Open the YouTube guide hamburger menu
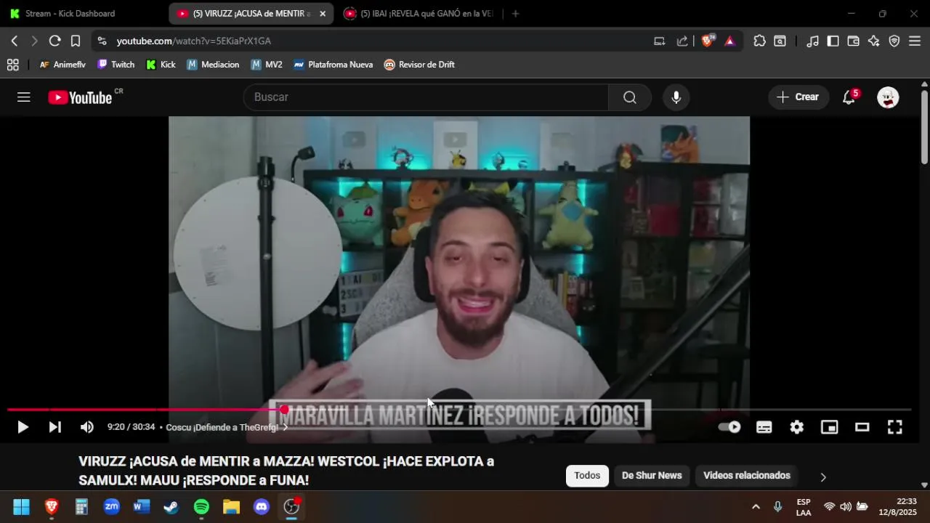This screenshot has width=930, height=523. 24,97
